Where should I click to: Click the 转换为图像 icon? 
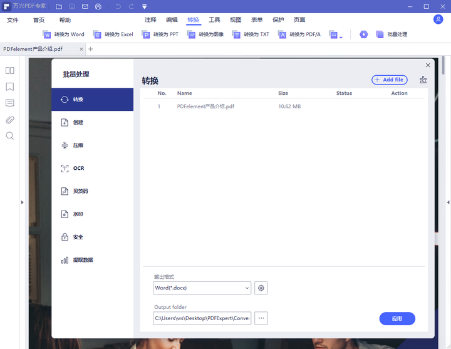pyautogui.click(x=191, y=34)
